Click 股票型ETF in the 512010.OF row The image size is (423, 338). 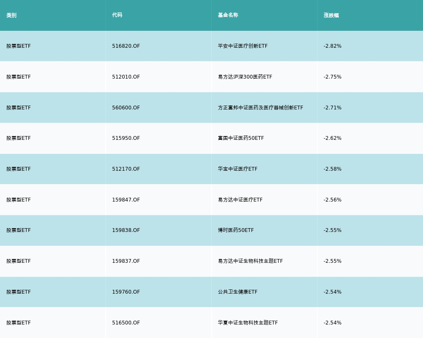[19, 77]
